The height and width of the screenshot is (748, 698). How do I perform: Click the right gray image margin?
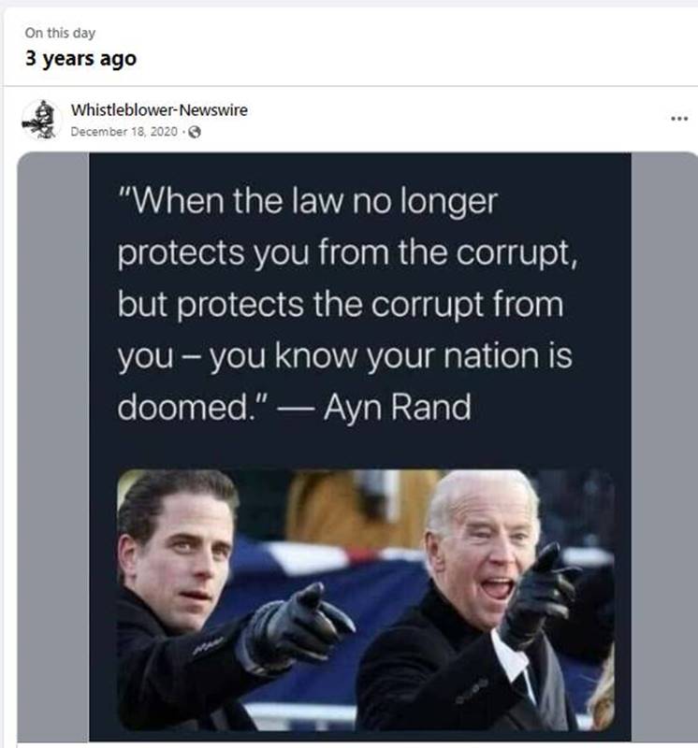(664, 447)
